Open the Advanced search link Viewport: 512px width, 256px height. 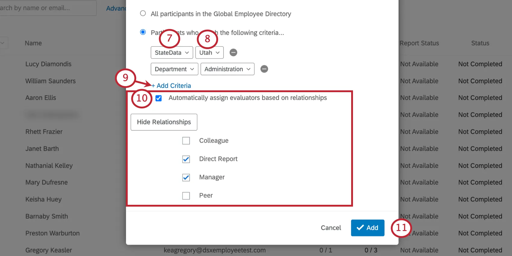(x=116, y=8)
